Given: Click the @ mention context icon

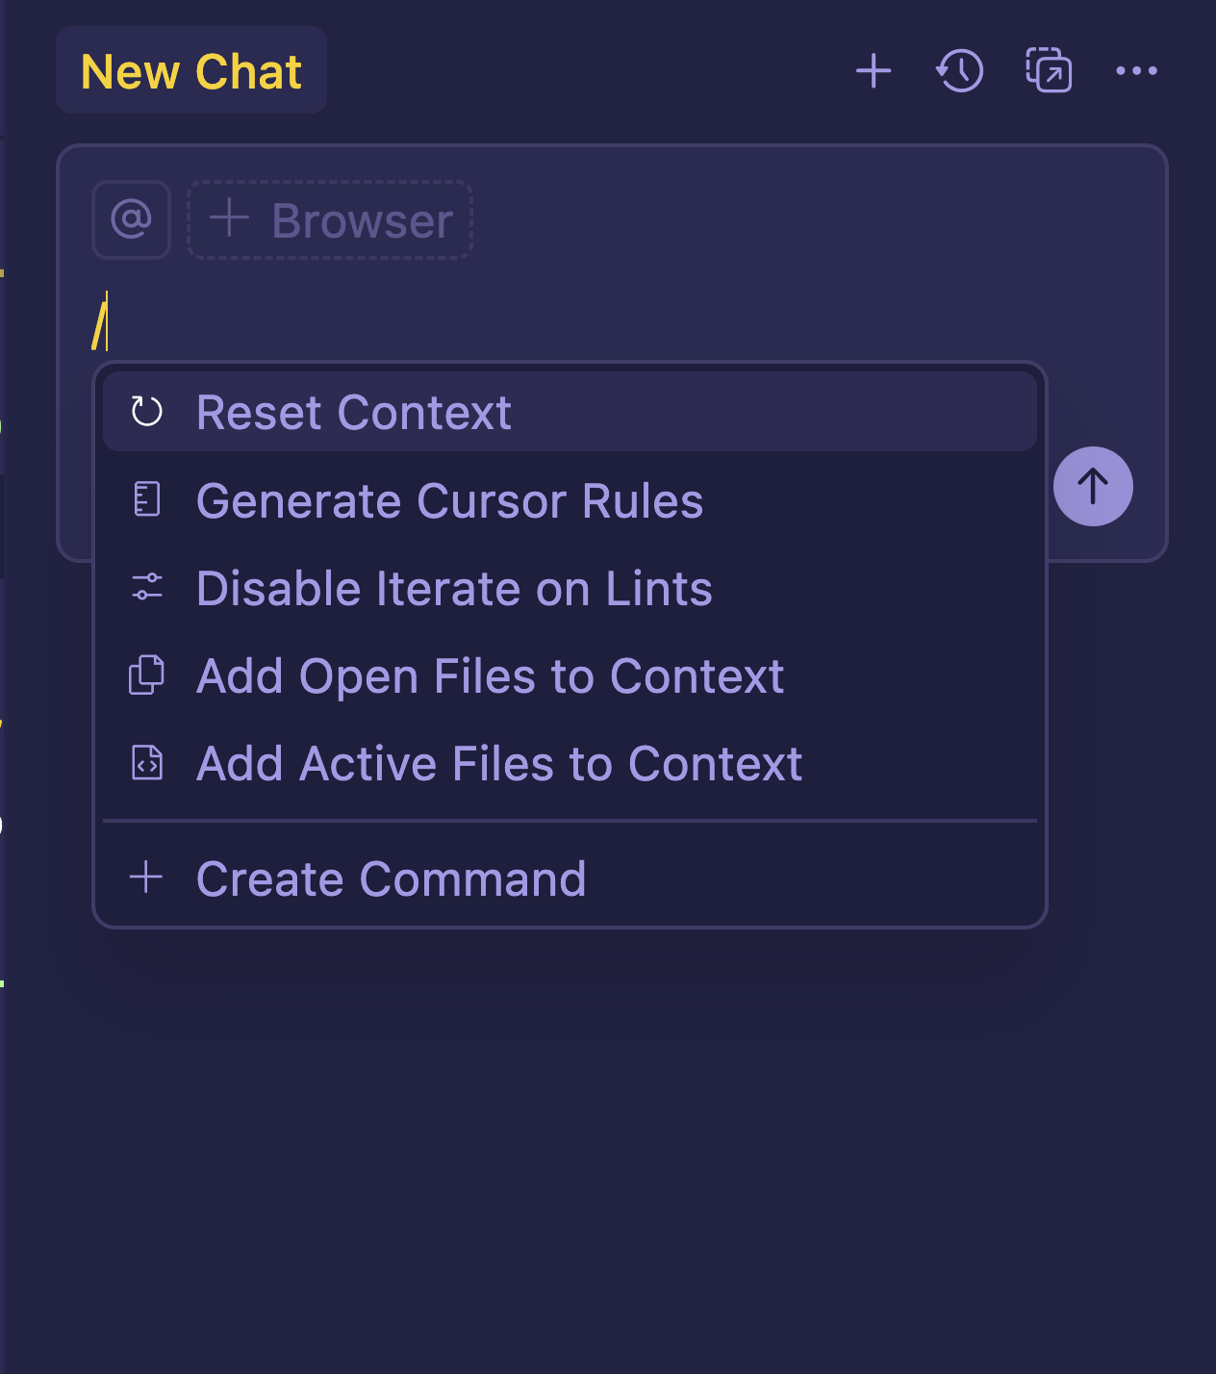Looking at the screenshot, I should (131, 219).
